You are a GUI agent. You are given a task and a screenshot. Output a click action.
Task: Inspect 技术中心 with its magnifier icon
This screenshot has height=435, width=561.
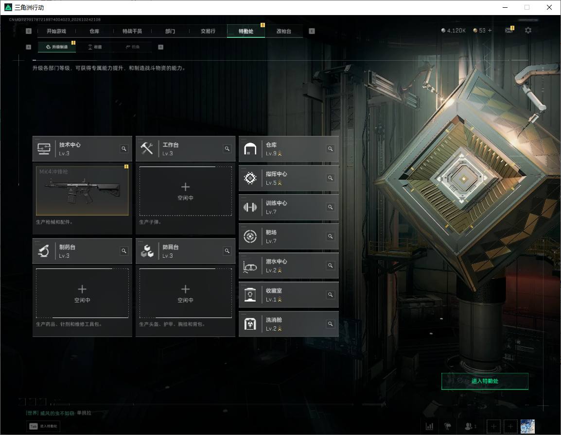pos(124,149)
